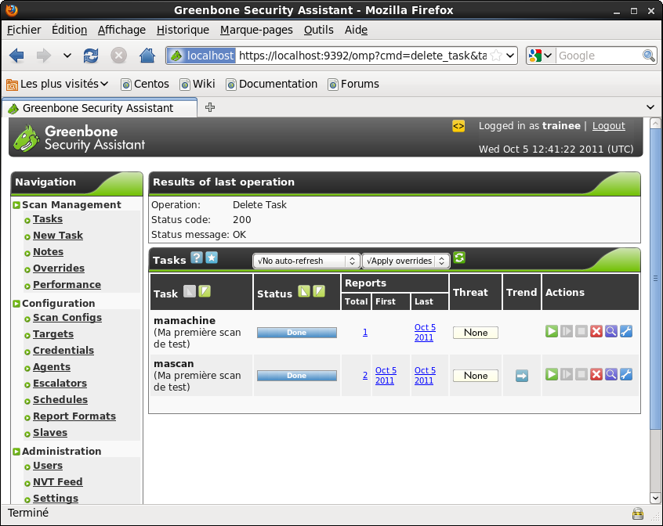The width and height of the screenshot is (663, 526).
Task: Go back with Firefox back arrow
Action: tap(16, 56)
